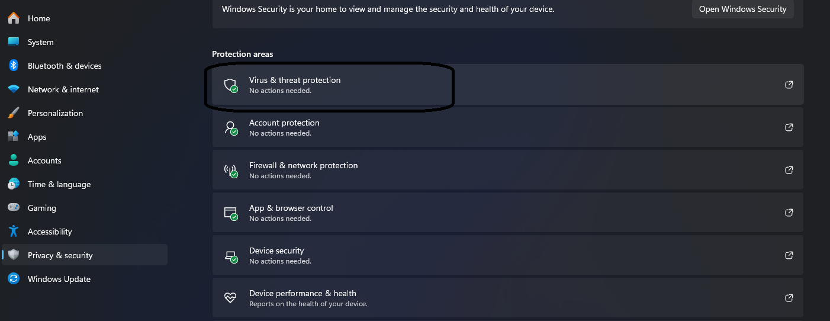The image size is (830, 321).
Task: Click the Account protection person icon
Action: tap(230, 127)
